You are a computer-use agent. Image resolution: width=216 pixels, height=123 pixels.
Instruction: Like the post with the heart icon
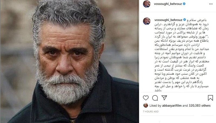point(146,98)
